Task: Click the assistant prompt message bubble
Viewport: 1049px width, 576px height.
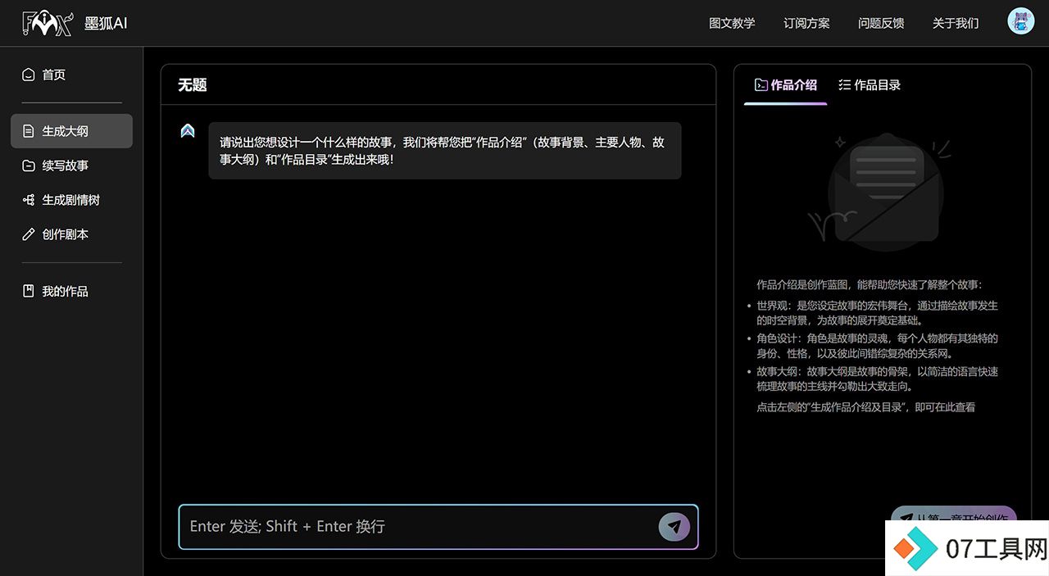Action: click(445, 151)
